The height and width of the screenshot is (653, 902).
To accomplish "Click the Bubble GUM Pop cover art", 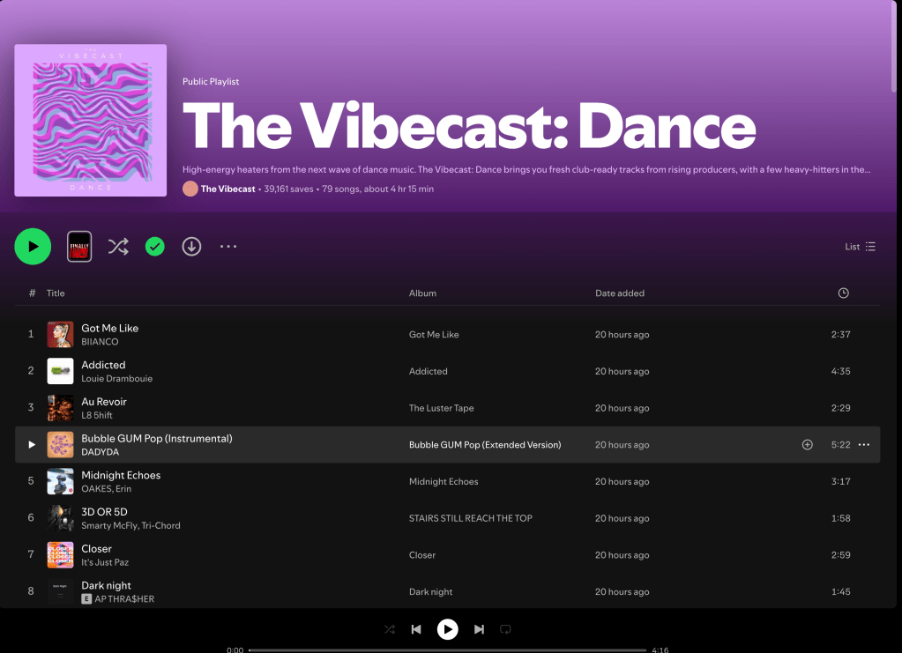I will 61,445.
